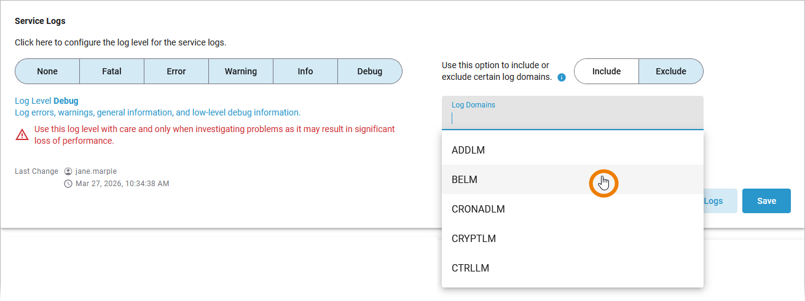Set log level to Warning

coord(241,71)
